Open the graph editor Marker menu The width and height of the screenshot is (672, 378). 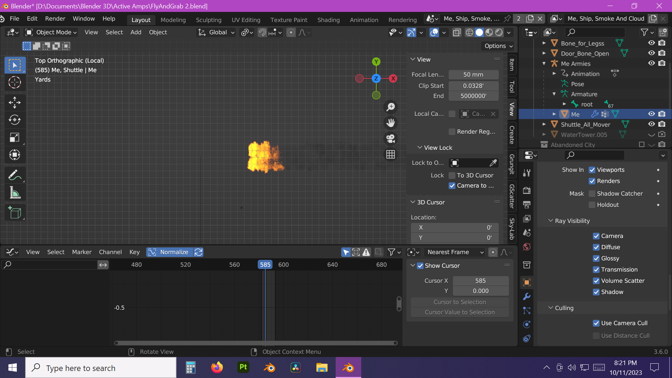[82, 252]
